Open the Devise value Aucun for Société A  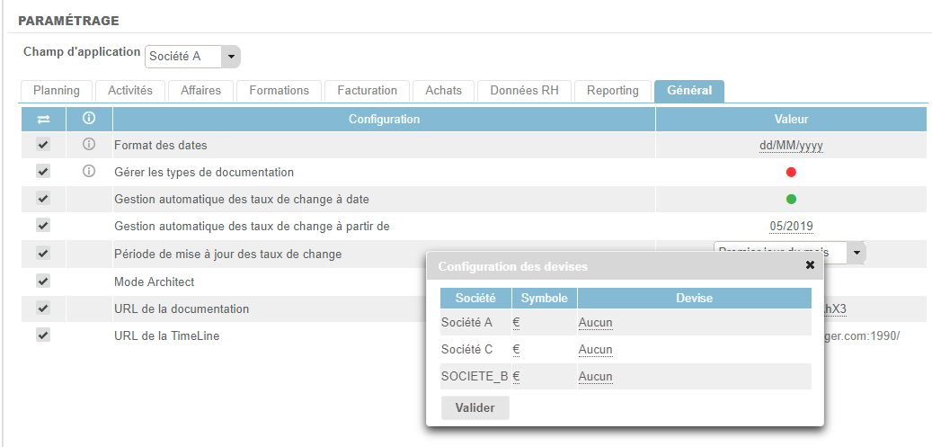point(595,323)
